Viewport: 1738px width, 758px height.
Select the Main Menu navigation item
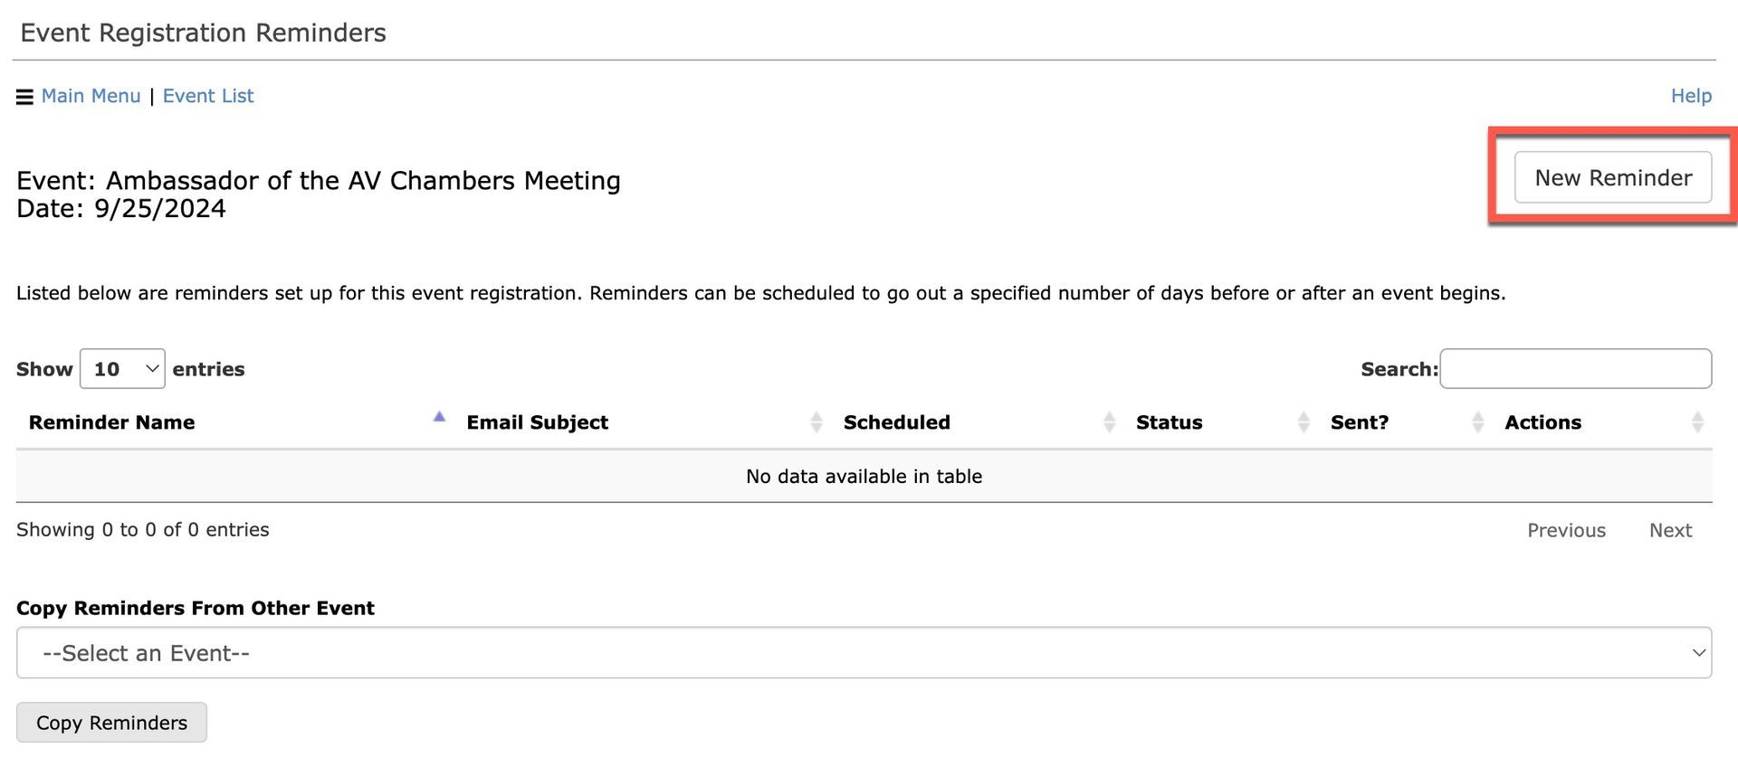click(x=91, y=96)
